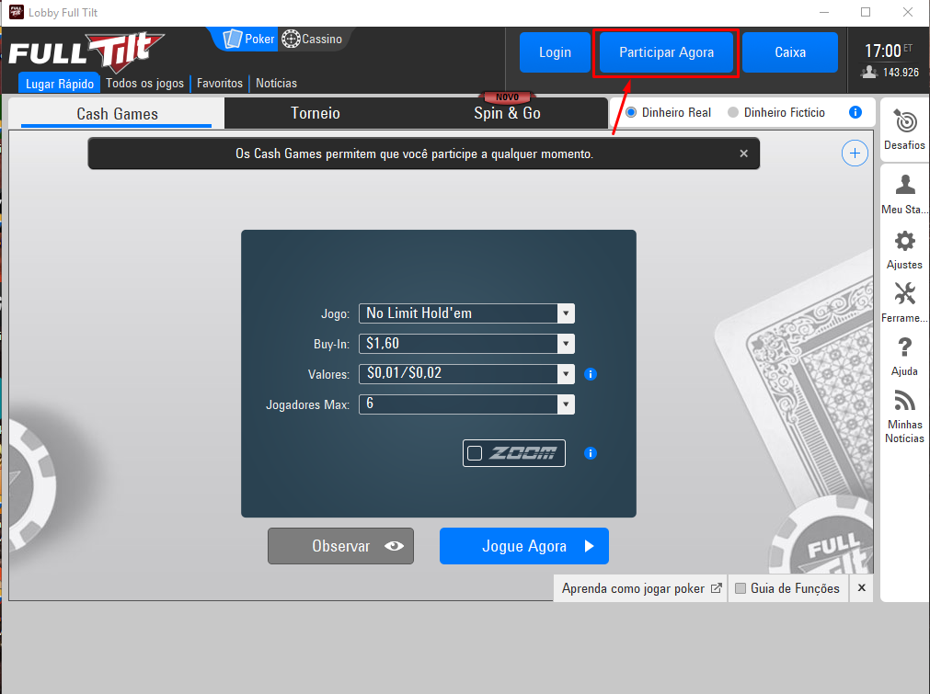Image resolution: width=930 pixels, height=694 pixels.
Task: Open the Favoritos tab
Action: 220,83
